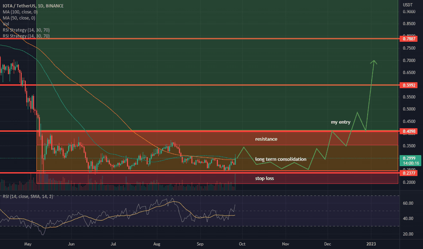Click the 0.2377 price level label
This screenshot has height=249, width=423.
[409, 173]
